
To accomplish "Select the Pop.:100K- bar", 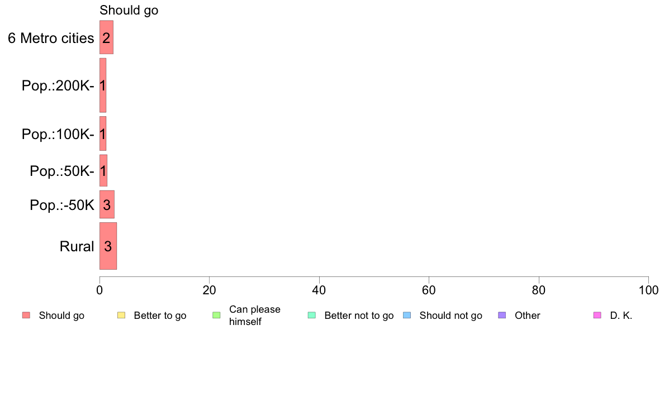I will click(103, 134).
